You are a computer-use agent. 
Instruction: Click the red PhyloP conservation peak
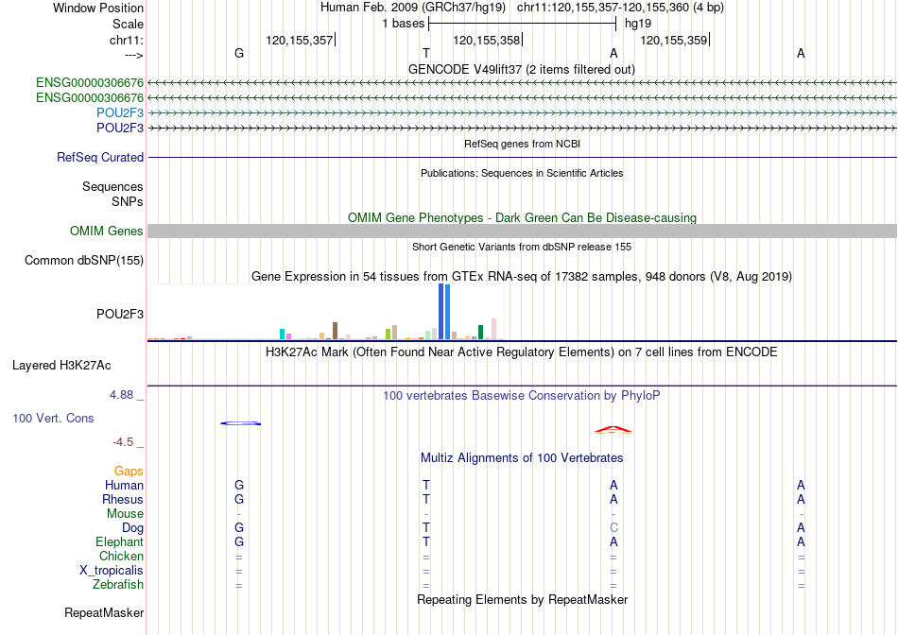[x=613, y=429]
